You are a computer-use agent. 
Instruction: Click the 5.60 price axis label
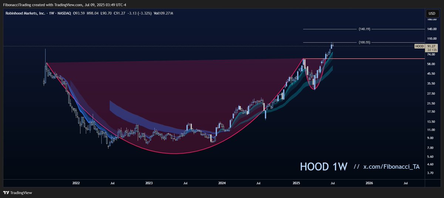click(x=430, y=157)
